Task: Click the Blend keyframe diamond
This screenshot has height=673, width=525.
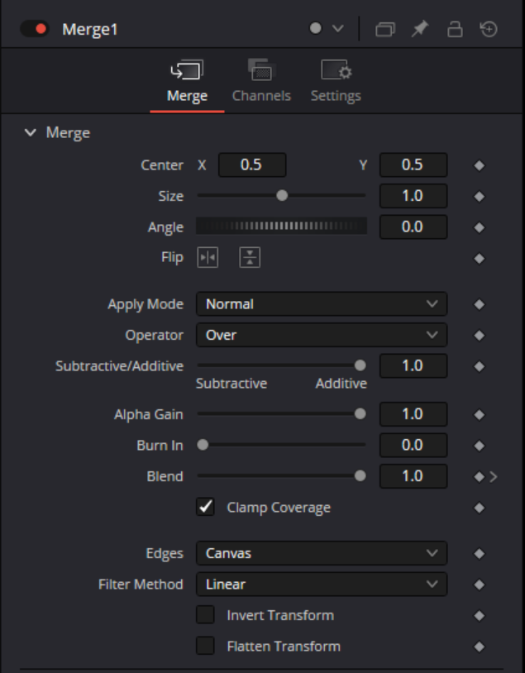Action: pos(479,477)
